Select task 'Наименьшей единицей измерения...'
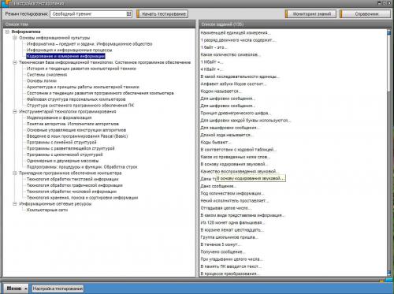 tap(236, 33)
